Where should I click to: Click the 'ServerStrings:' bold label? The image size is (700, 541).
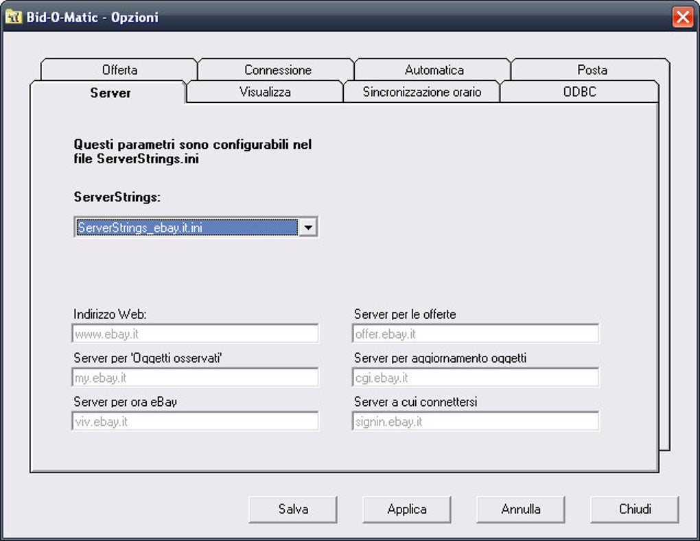pyautogui.click(x=117, y=197)
